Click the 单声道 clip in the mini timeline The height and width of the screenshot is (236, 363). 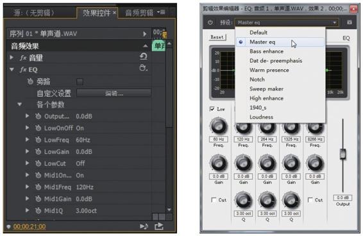coord(158,46)
